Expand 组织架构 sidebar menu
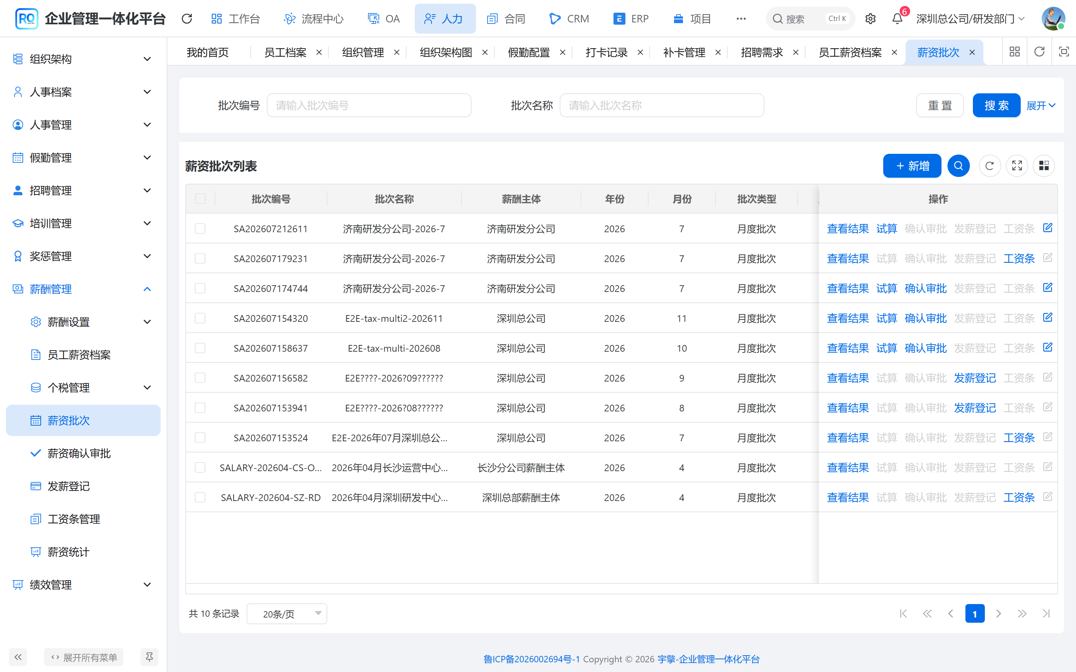The height and width of the screenshot is (672, 1076). (83, 59)
